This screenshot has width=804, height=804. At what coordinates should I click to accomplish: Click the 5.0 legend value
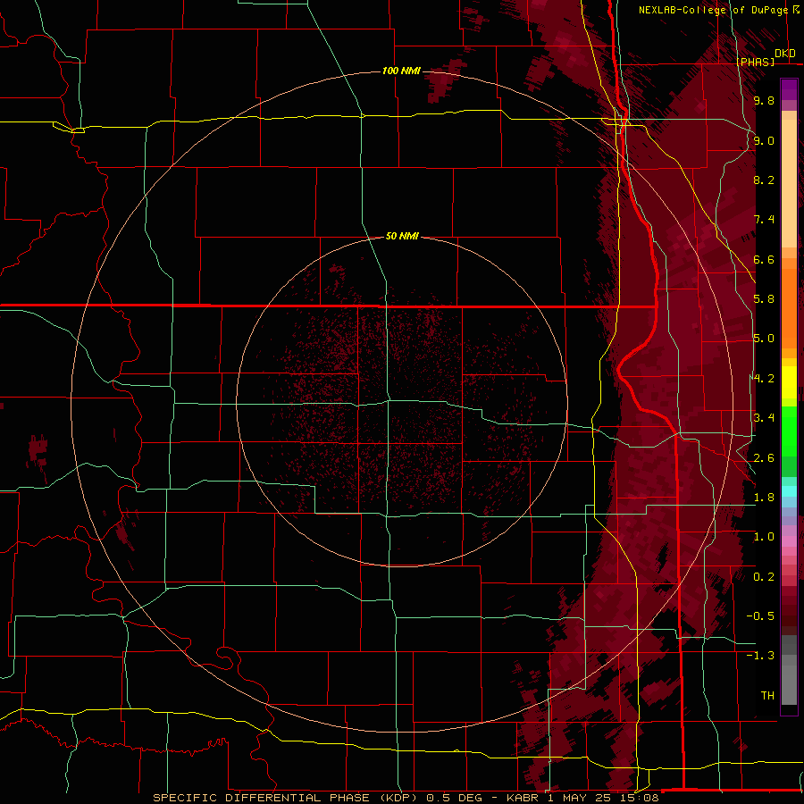click(764, 339)
